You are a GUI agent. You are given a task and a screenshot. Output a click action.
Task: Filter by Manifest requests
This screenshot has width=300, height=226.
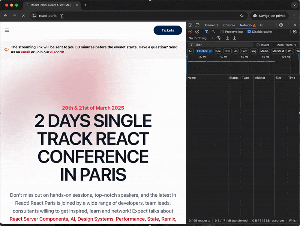278,51
